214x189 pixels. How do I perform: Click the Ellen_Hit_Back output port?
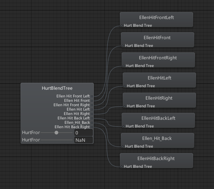[92, 123]
